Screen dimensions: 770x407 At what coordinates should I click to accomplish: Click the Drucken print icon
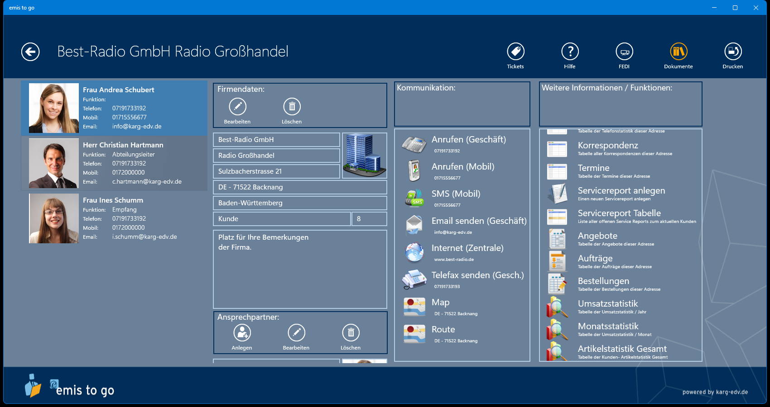point(733,52)
